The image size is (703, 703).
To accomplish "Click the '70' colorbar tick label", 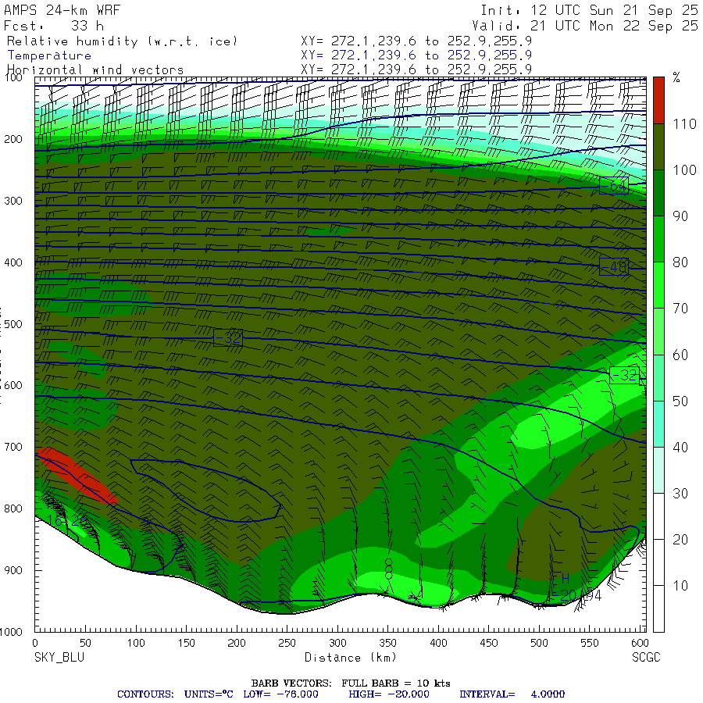I will tap(680, 309).
